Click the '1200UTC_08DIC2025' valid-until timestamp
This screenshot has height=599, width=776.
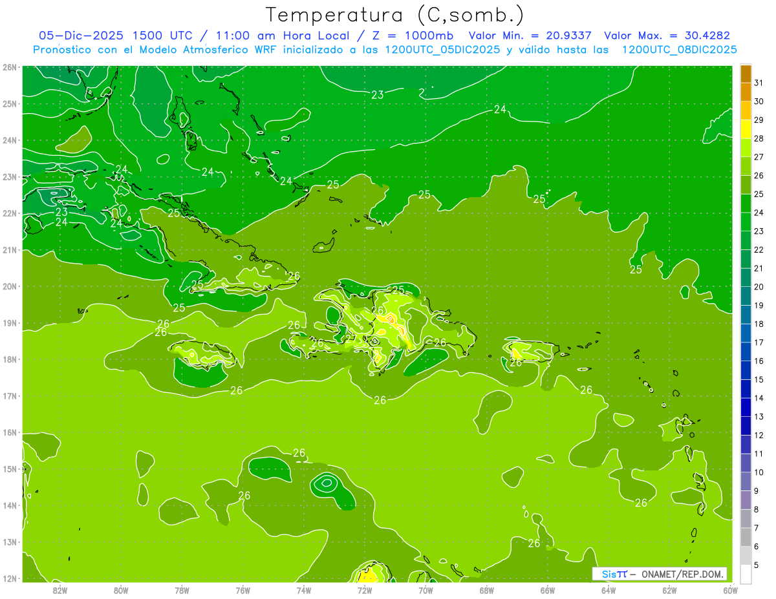(679, 49)
